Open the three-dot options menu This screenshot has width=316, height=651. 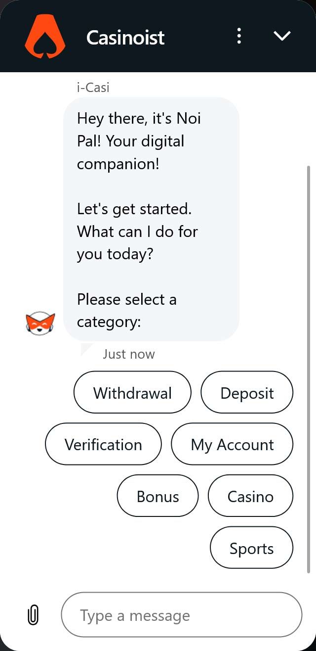click(x=239, y=36)
